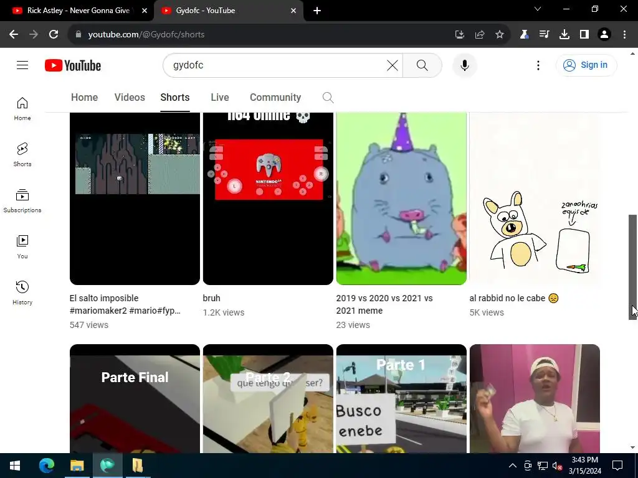638x478 pixels.
Task: Open Shorts in the left sidebar
Action: [22, 155]
